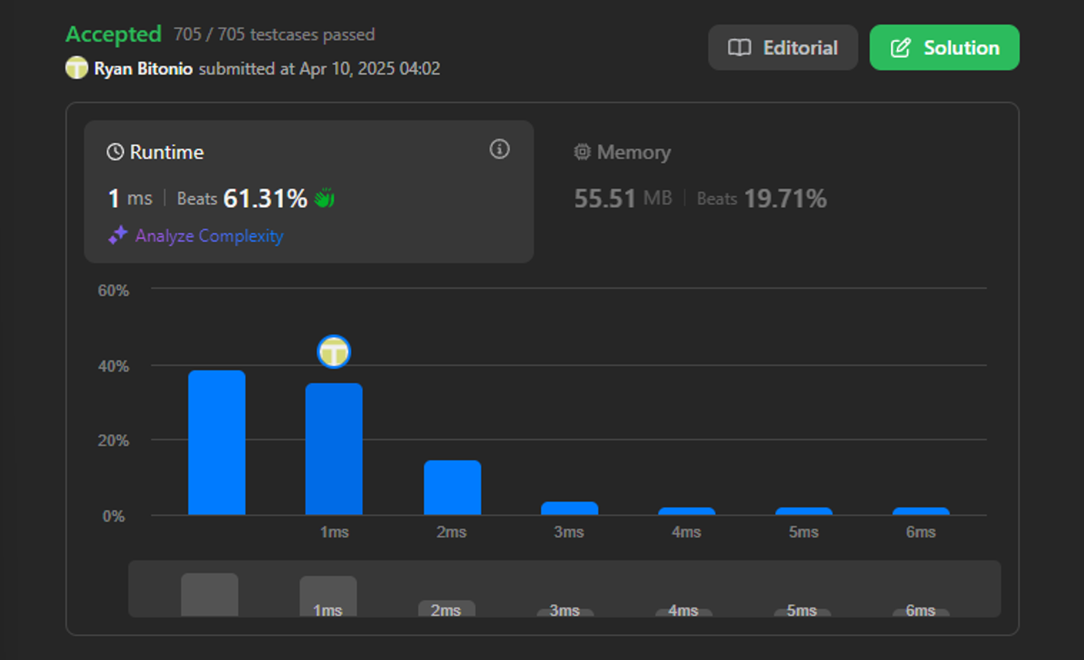Screen dimensions: 1084x660
Task: Click the clock icon beside Runtime
Action: tap(115, 152)
